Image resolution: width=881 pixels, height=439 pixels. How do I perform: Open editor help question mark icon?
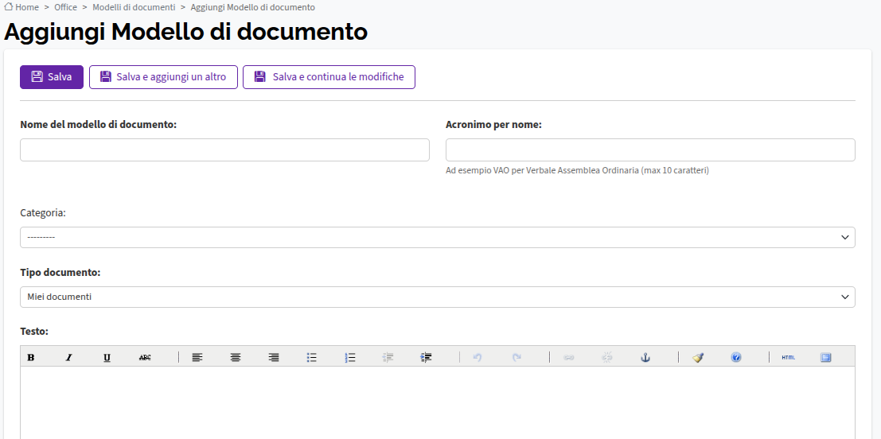pyautogui.click(x=736, y=357)
